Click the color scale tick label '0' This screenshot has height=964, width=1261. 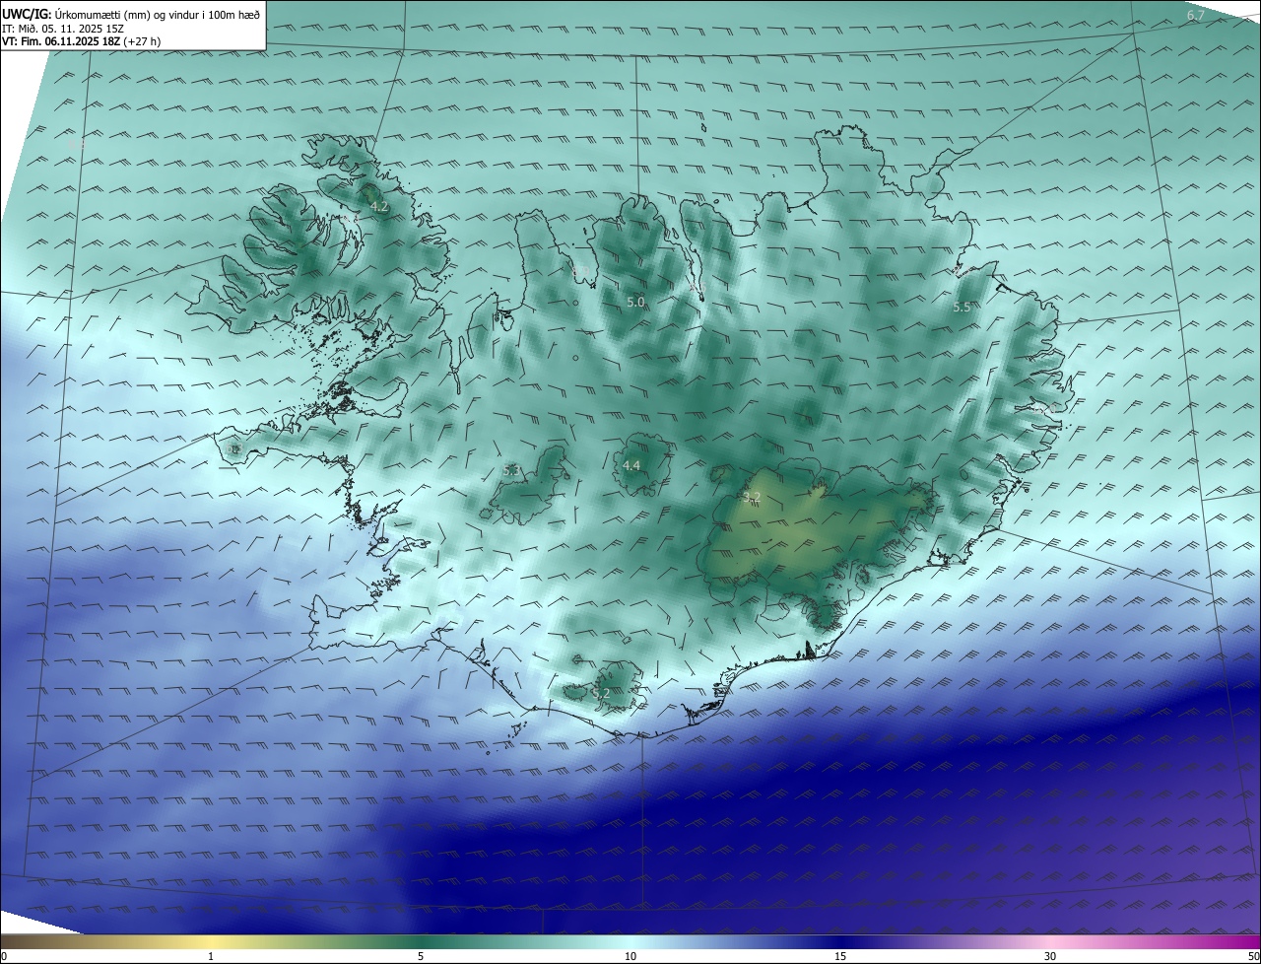click(3, 956)
